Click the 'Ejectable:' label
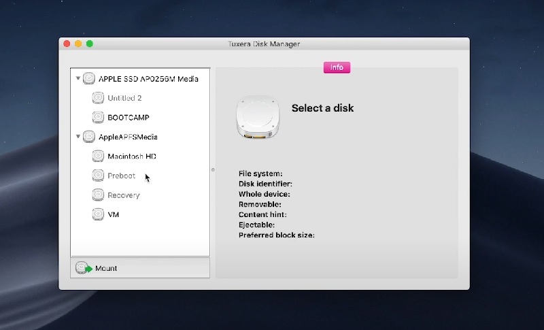Image resolution: width=544 pixels, height=330 pixels. pyautogui.click(x=257, y=225)
